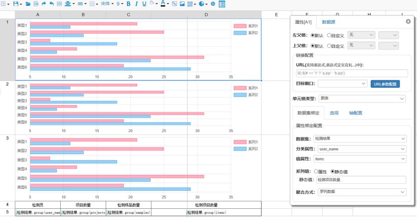The height and width of the screenshot is (218, 417).
Task: Click the 静态值 text input field
Action: (361, 180)
